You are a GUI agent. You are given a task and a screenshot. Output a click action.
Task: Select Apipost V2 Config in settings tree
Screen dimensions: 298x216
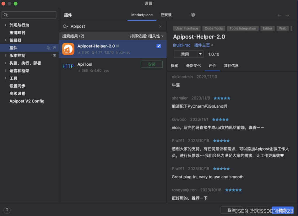click(x=27, y=101)
